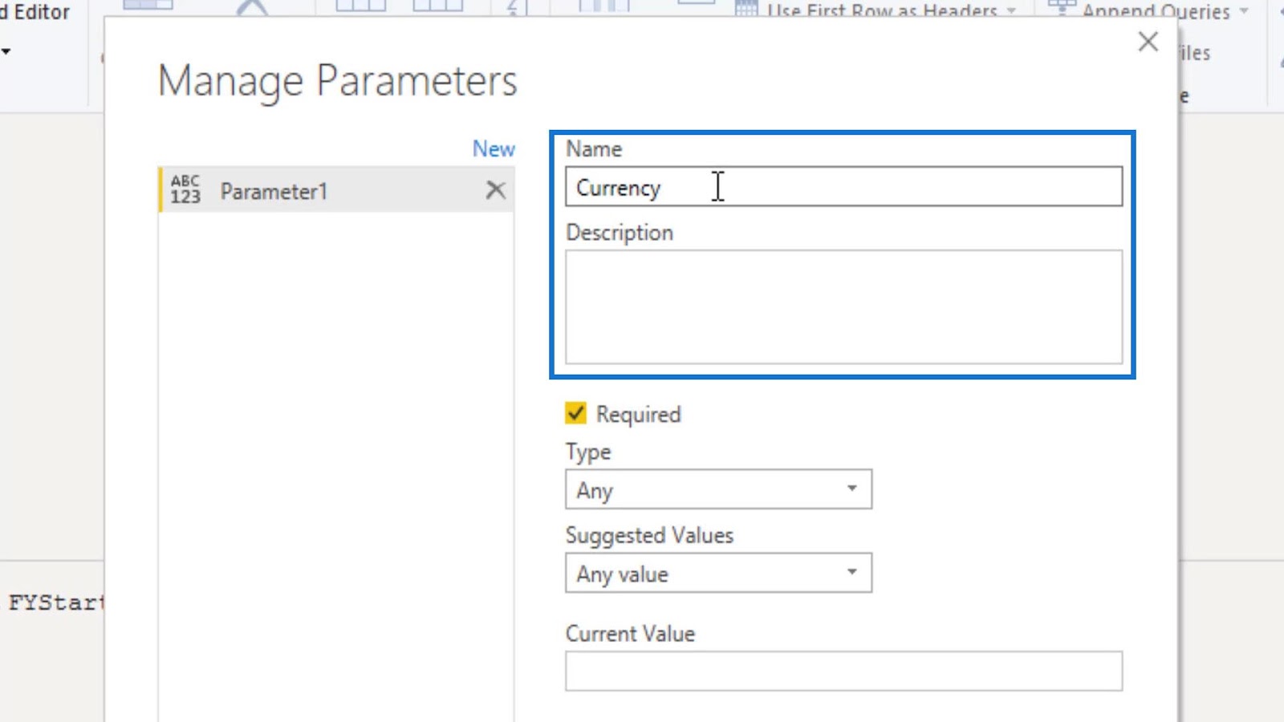Expand the Suggested Values dropdown
The height and width of the screenshot is (722, 1284).
[x=717, y=574]
